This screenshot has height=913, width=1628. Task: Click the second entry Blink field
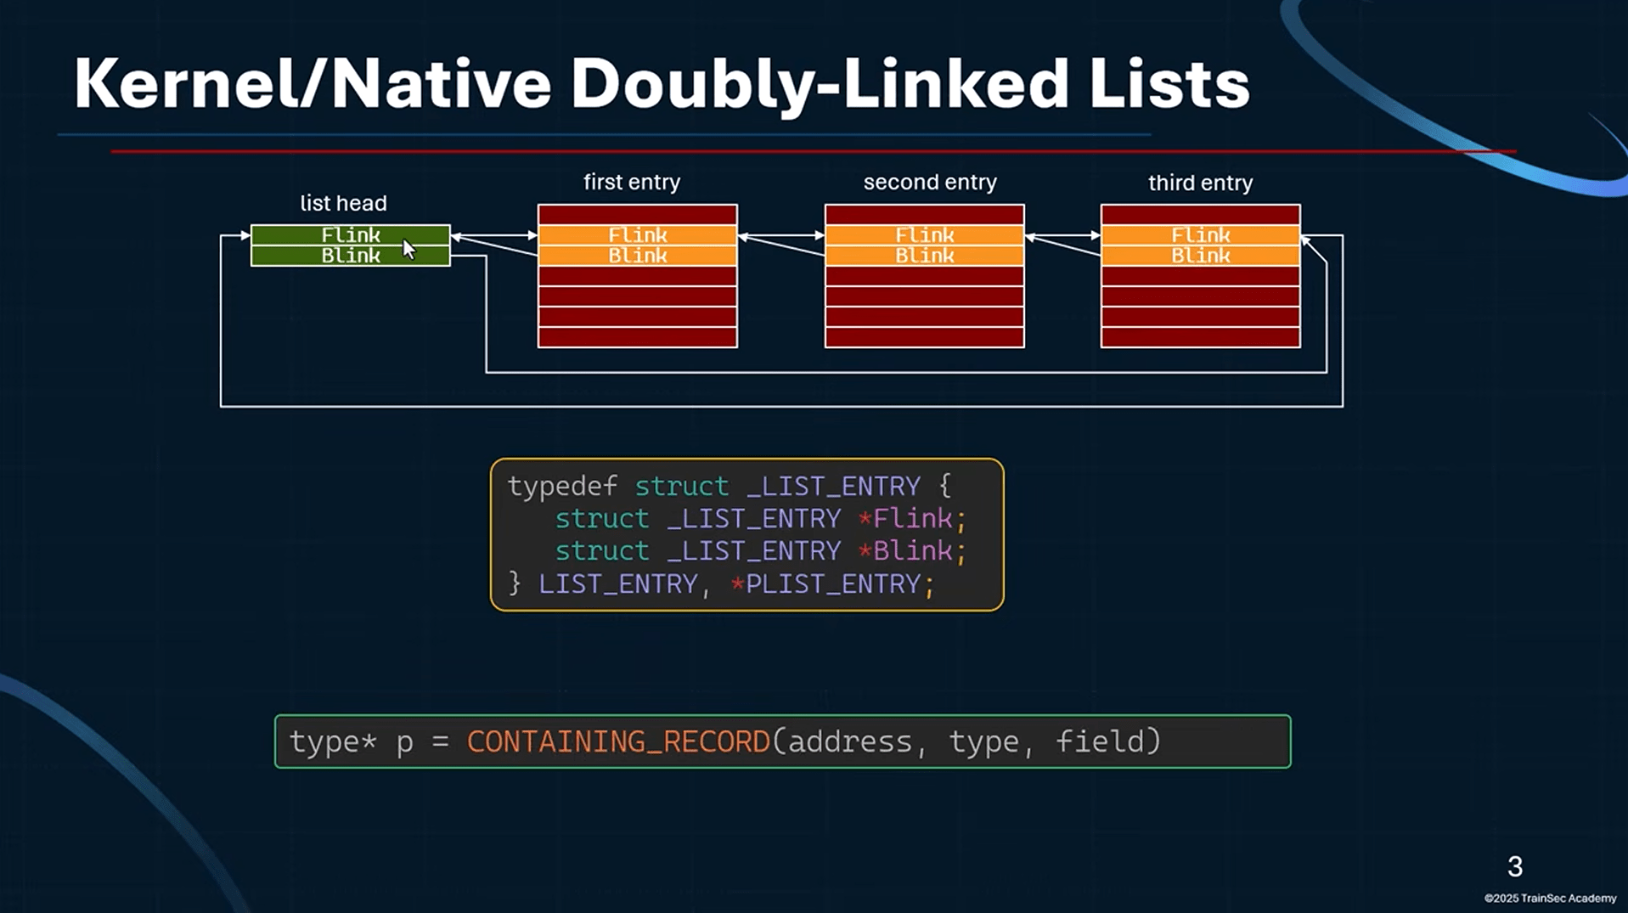pyautogui.click(x=923, y=256)
